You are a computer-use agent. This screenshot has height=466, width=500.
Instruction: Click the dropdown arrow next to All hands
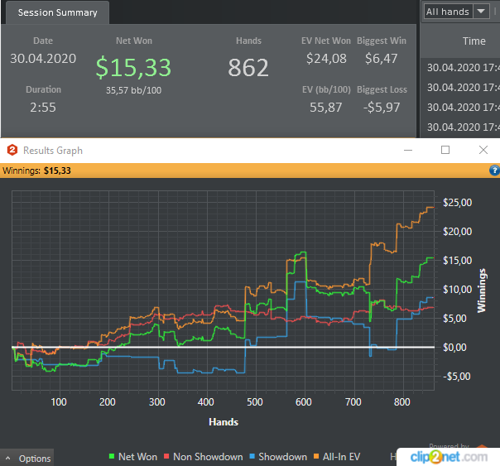point(481,12)
